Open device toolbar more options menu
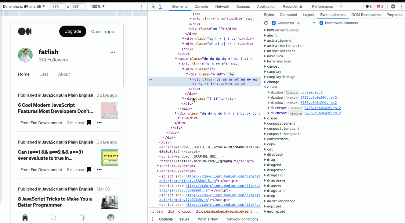405x223 pixels. point(142,6)
